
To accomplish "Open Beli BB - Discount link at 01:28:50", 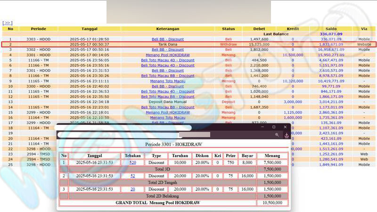I will (168, 39).
